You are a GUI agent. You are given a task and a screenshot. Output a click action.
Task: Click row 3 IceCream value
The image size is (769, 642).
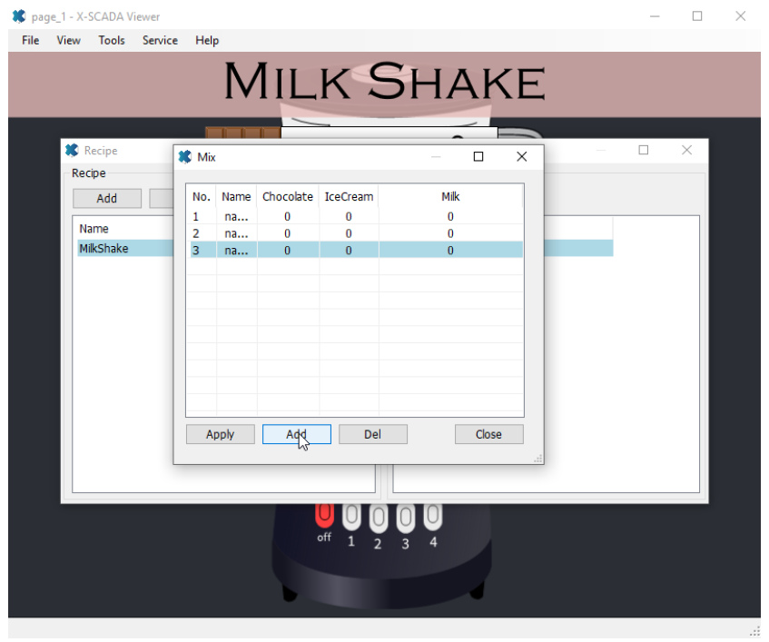(349, 250)
